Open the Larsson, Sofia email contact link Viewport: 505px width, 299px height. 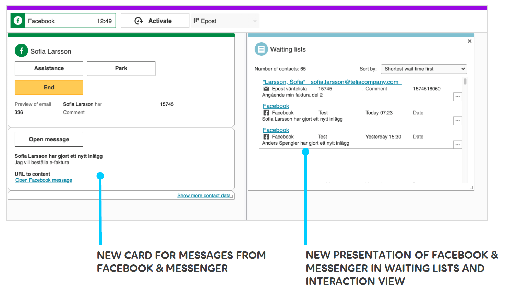332,82
